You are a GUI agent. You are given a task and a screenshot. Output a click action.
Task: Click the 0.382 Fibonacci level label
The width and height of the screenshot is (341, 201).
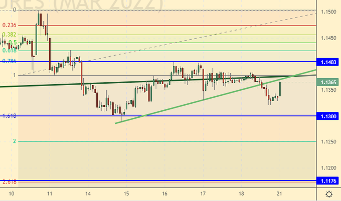tap(10, 35)
